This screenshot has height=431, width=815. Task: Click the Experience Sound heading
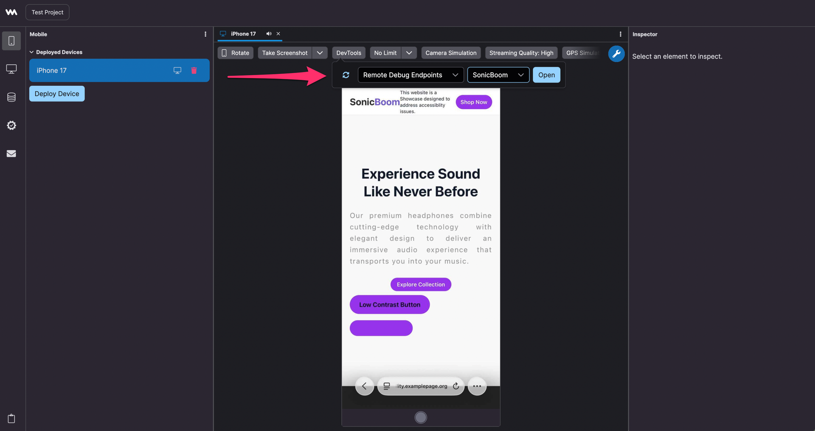click(x=421, y=183)
